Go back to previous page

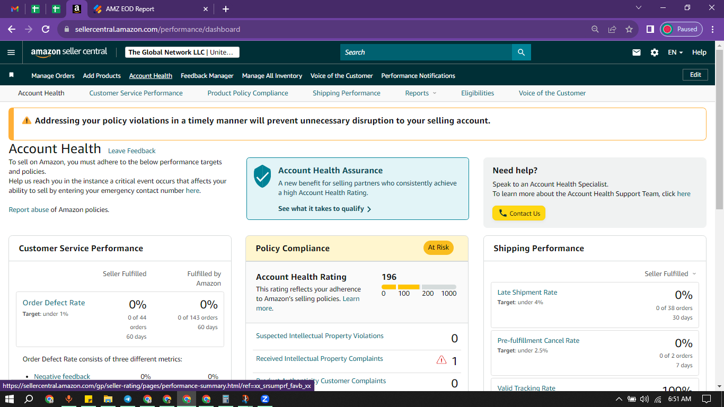click(x=12, y=29)
